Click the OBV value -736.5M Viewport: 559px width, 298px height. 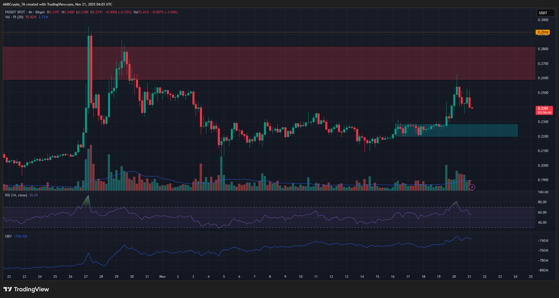point(20,236)
